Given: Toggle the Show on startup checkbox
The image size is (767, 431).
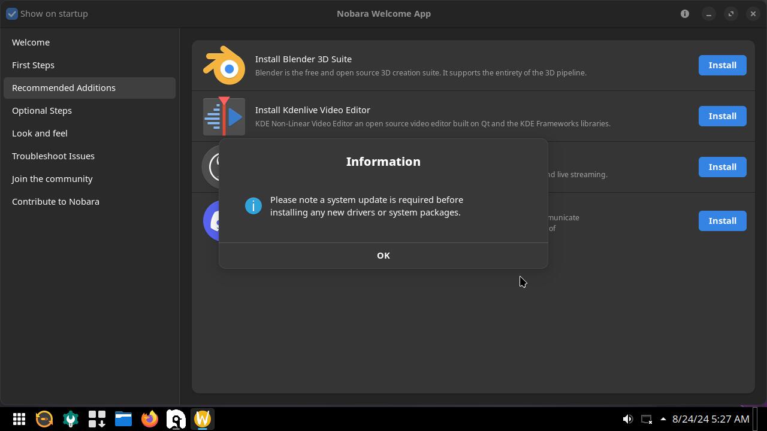Looking at the screenshot, I should click(x=12, y=13).
